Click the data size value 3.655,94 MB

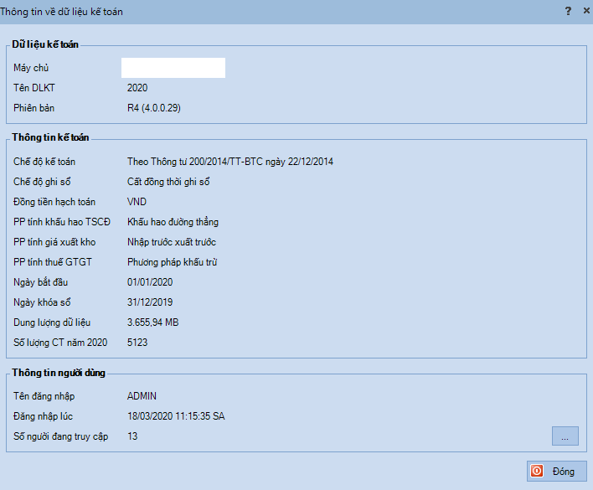click(152, 322)
